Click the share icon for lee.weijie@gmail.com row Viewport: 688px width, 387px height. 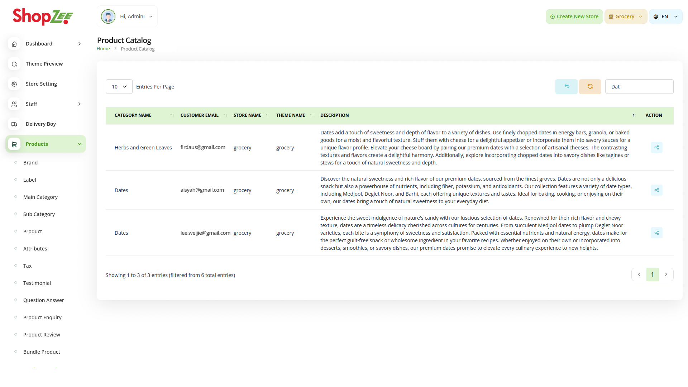tap(656, 233)
